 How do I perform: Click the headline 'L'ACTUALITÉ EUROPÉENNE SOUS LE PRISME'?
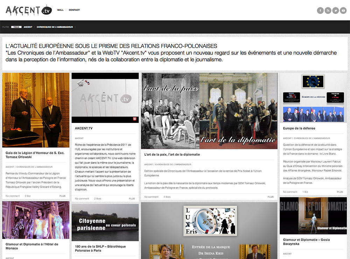pyautogui.click(x=111, y=46)
